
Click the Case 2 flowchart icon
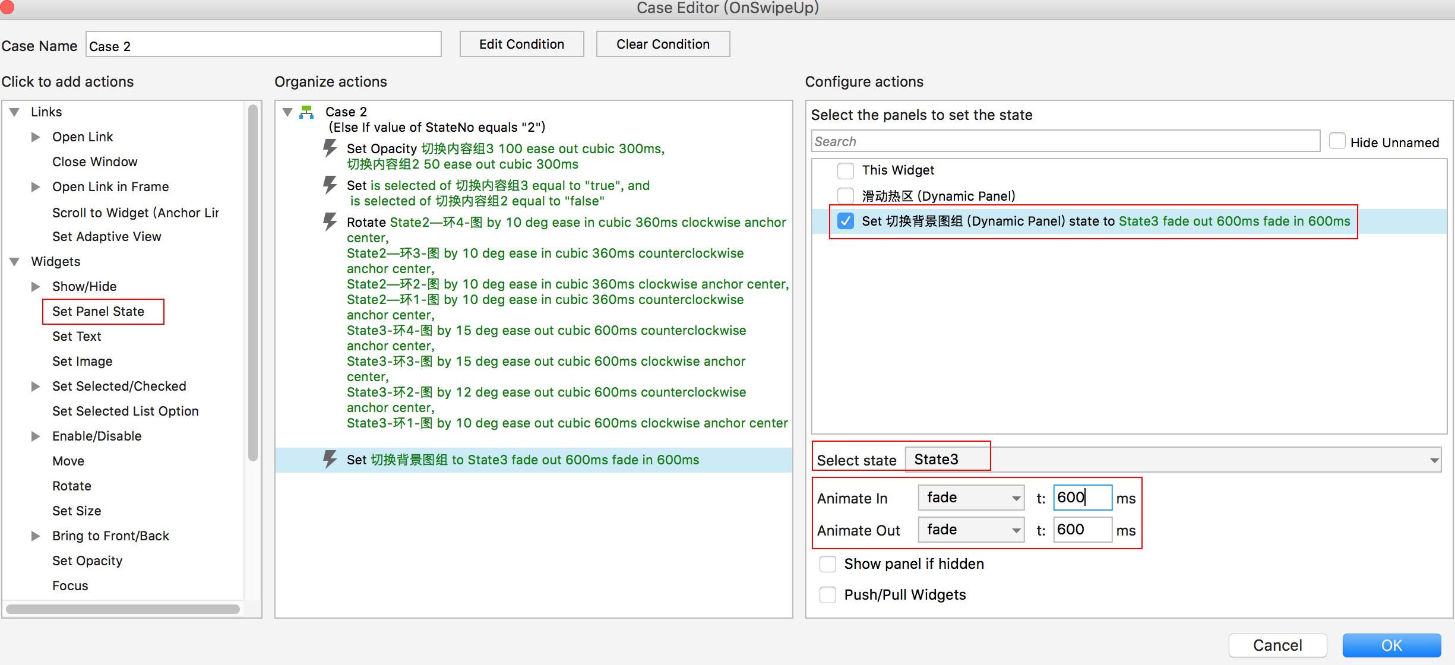pos(306,112)
